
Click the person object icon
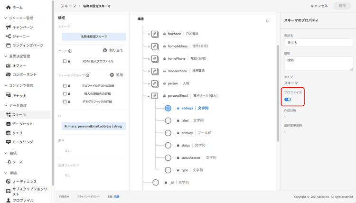(155, 83)
